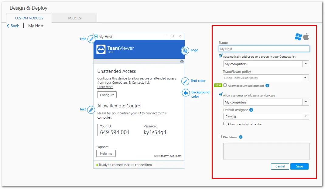Image resolution: width=325 pixels, height=189 pixels.
Task: Open the Text color brush icon
Action: pos(185,81)
